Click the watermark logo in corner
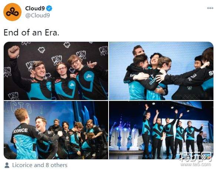 pos(196,157)
